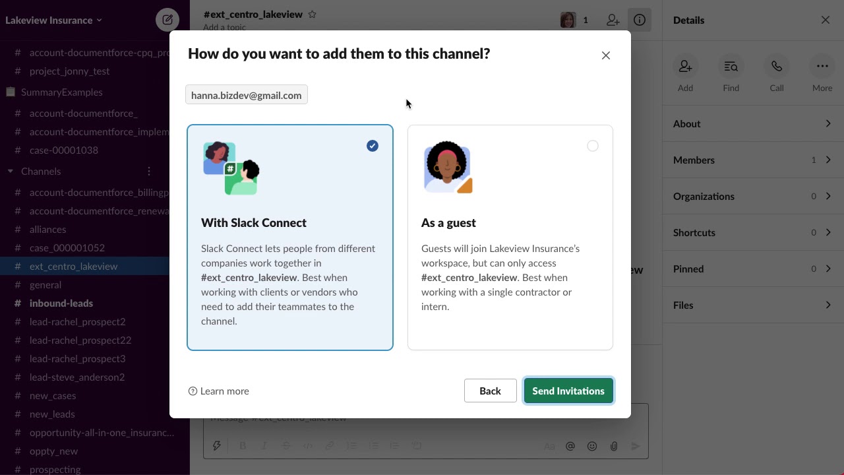Close the Details panel
The image size is (844, 475).
[826, 20]
